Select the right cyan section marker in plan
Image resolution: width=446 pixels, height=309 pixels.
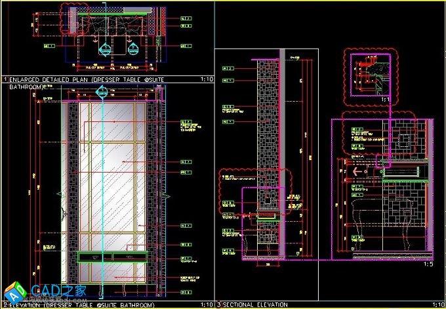coord(132,49)
